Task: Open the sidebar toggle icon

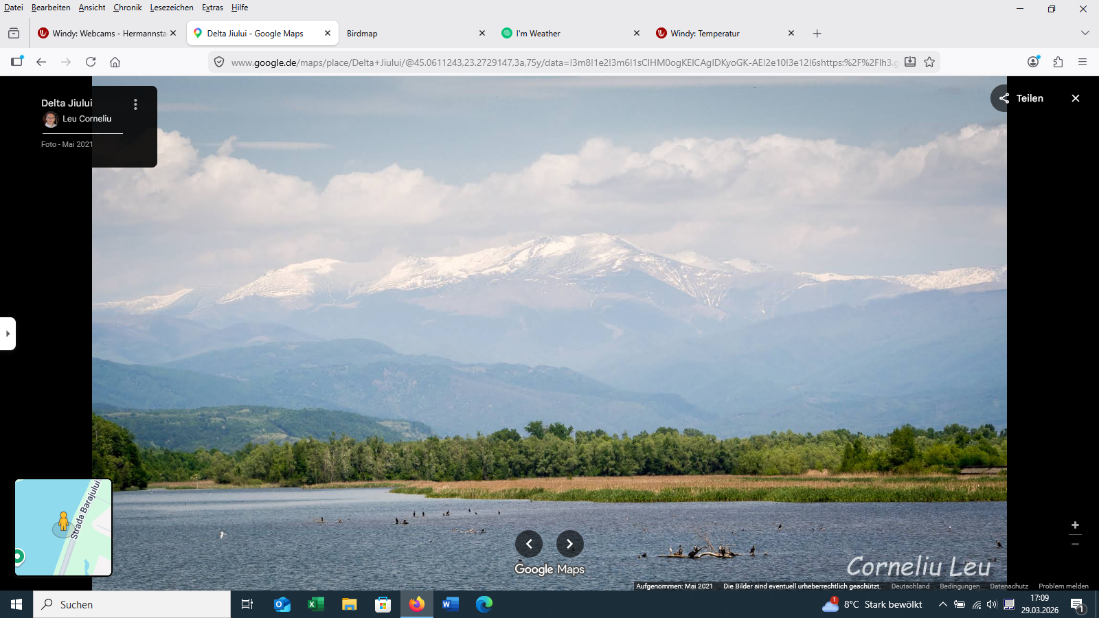Action: pyautogui.click(x=17, y=61)
